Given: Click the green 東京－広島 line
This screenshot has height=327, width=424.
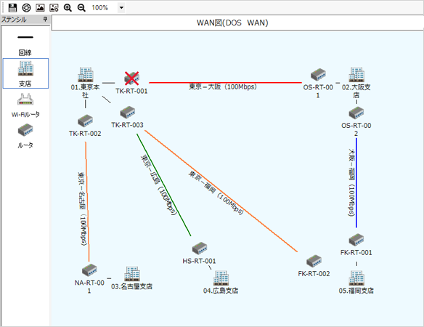Looking at the screenshot, I should point(164,185).
